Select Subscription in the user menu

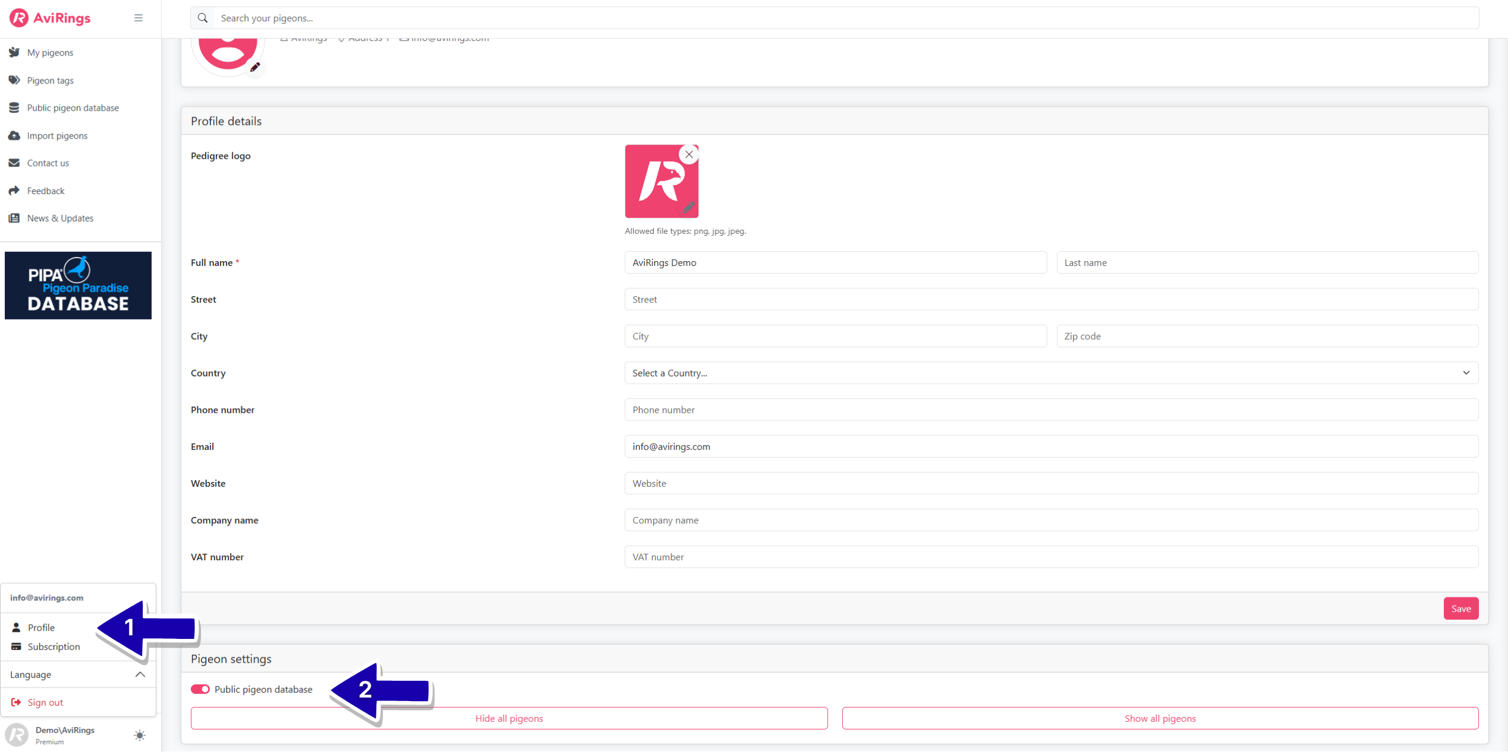(x=53, y=647)
